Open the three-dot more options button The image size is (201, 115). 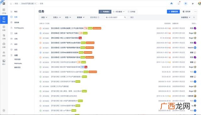tap(195, 12)
